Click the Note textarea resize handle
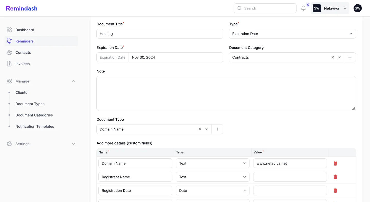370x202 pixels. click(354, 108)
